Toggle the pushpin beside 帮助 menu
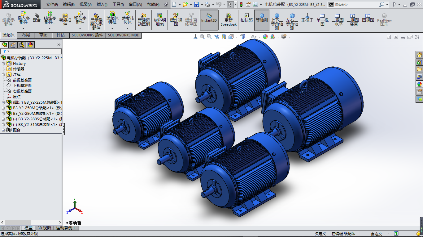 (x=166, y=4)
